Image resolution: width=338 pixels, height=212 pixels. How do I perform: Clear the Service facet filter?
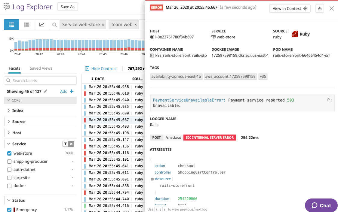(71, 144)
